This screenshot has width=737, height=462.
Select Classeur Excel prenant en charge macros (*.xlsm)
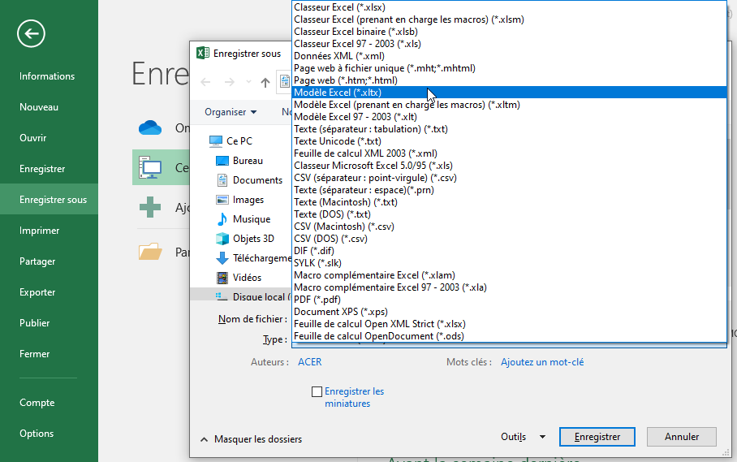[509, 19]
